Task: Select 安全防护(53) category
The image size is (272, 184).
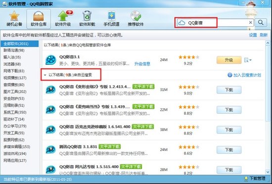Action: click(14, 98)
